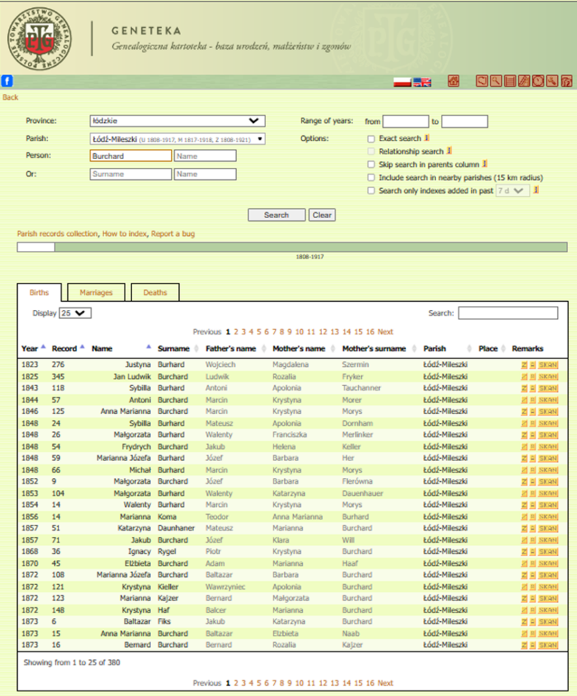The width and height of the screenshot is (577, 696).
Task: Open the Parish records collection link
Action: coord(57,234)
